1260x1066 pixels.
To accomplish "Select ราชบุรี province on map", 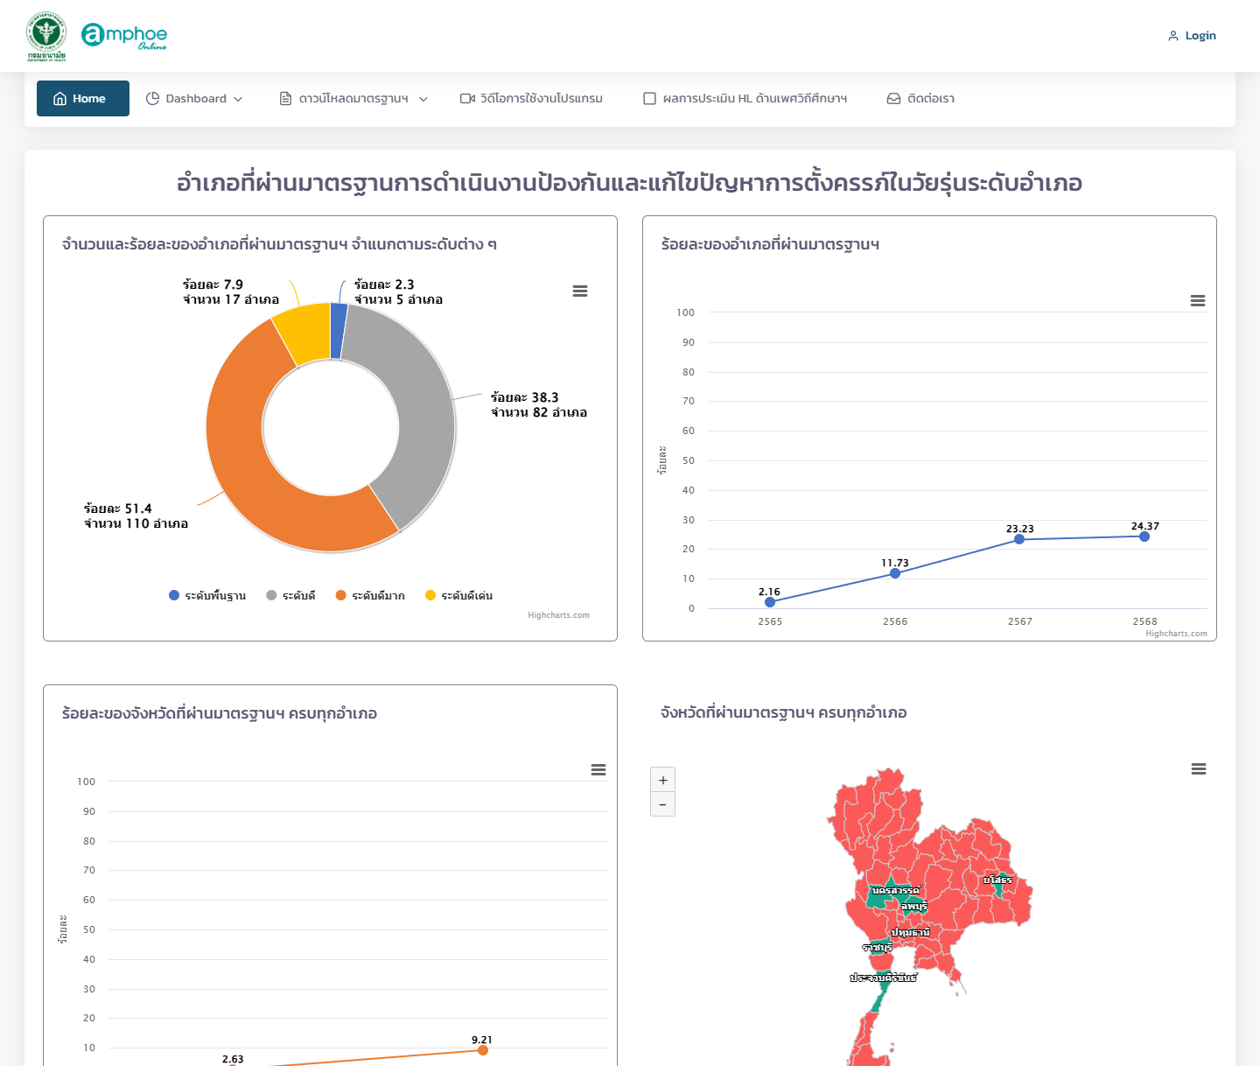I will (x=878, y=947).
